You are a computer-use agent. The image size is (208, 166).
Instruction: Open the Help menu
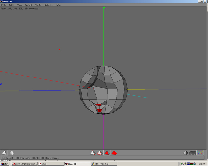tap(58, 5)
